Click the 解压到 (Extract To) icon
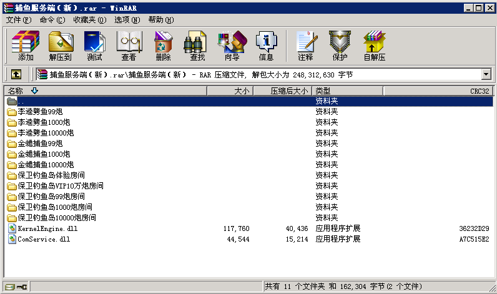 (x=60, y=46)
